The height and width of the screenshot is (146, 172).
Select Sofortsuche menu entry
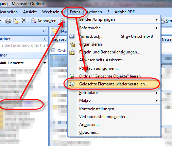tap(114, 28)
